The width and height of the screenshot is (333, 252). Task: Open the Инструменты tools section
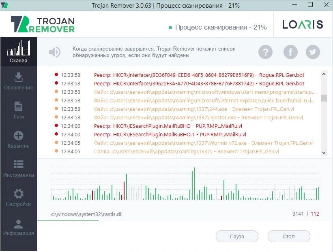point(19,168)
